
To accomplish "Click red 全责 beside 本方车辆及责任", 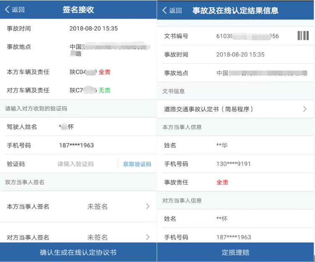I will tap(105, 72).
